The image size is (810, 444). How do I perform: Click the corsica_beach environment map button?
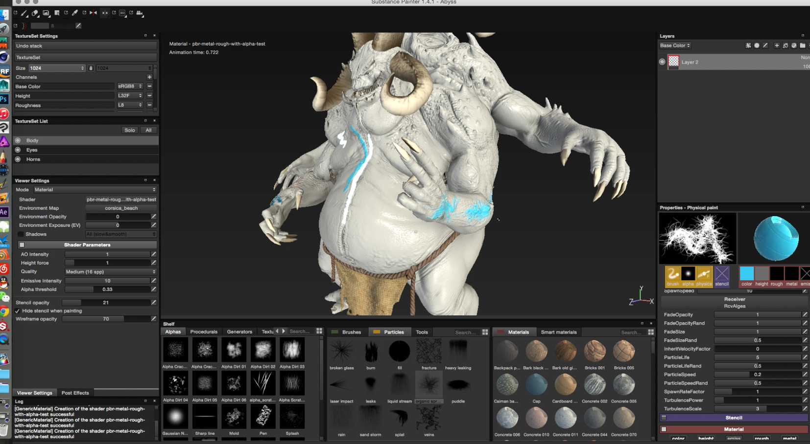coord(121,208)
